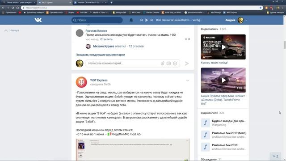Like Ярослав Клинов comment heart

(x=186, y=39)
